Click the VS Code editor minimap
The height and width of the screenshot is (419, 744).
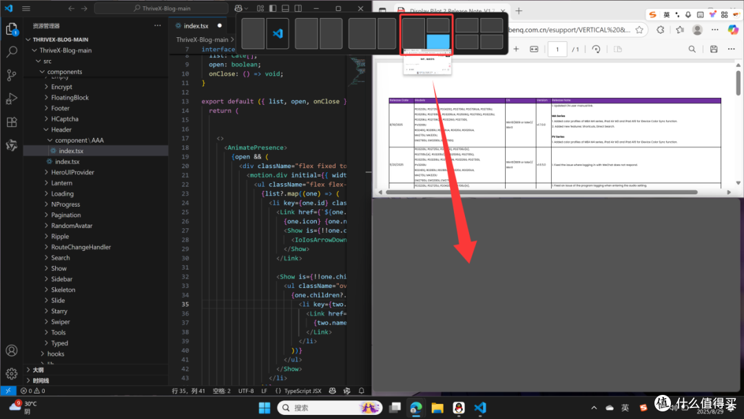358,71
